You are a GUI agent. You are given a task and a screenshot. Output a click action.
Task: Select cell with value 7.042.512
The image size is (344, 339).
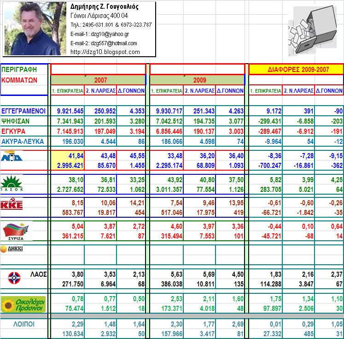click(x=167, y=121)
